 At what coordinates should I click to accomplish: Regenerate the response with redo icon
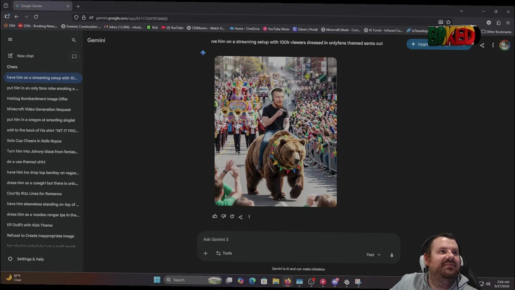(x=232, y=216)
